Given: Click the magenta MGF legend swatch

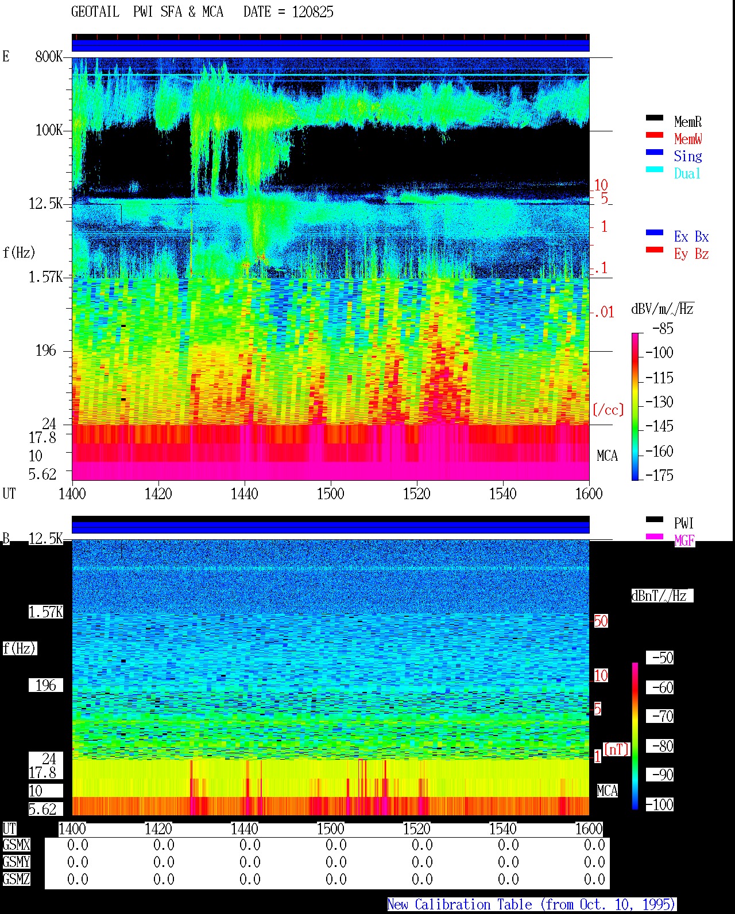Looking at the screenshot, I should [654, 536].
